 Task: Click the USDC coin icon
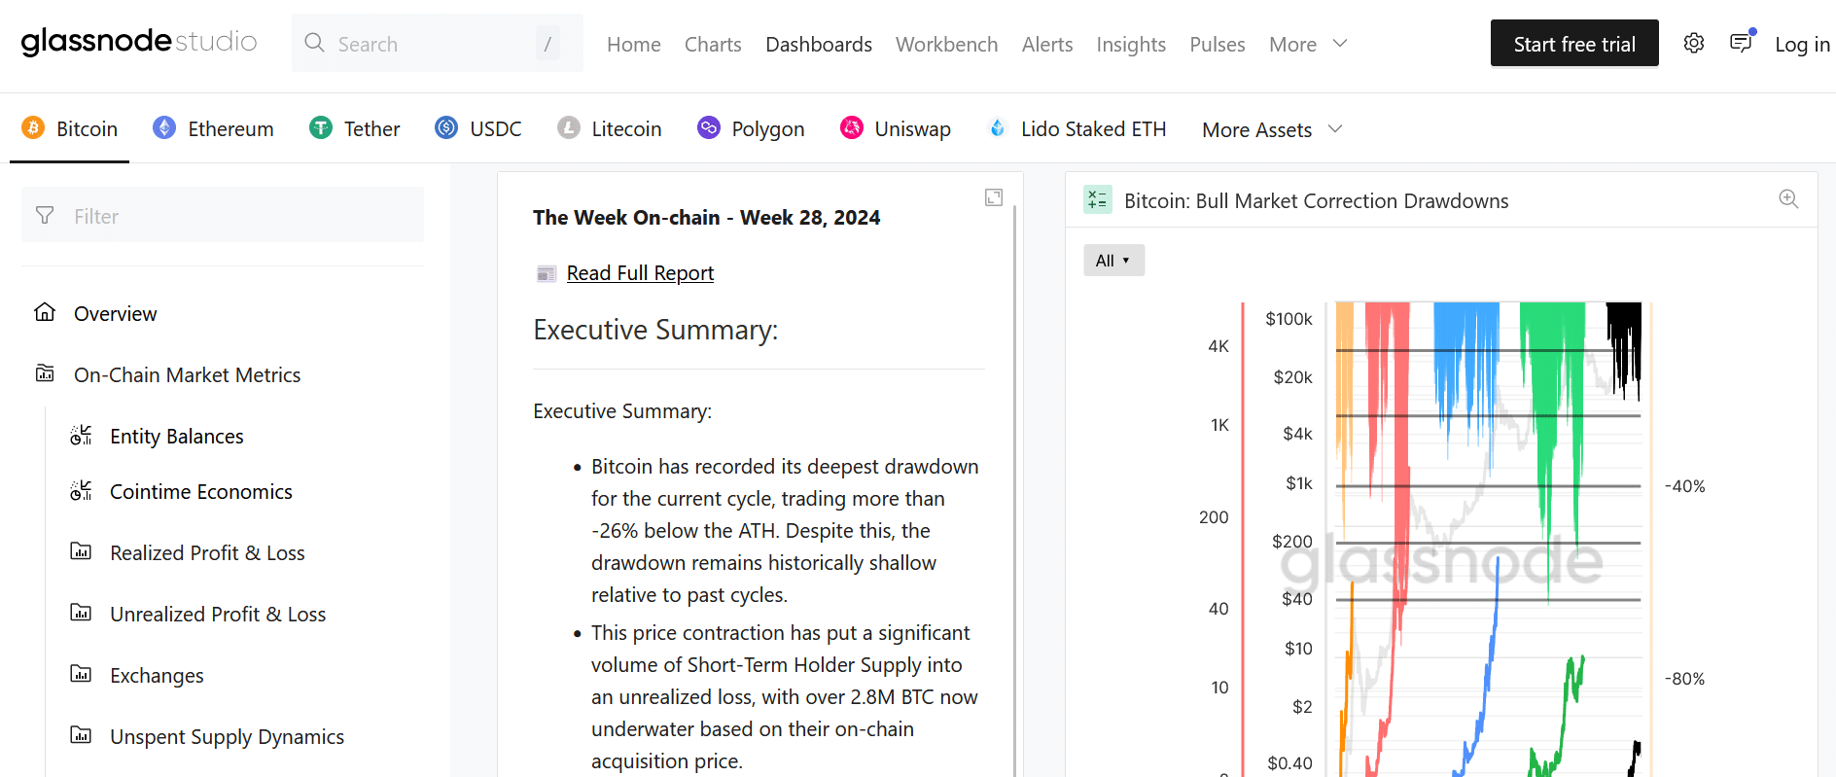pos(446,127)
